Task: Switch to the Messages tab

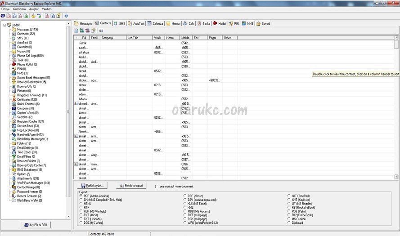Action: tap(83, 23)
